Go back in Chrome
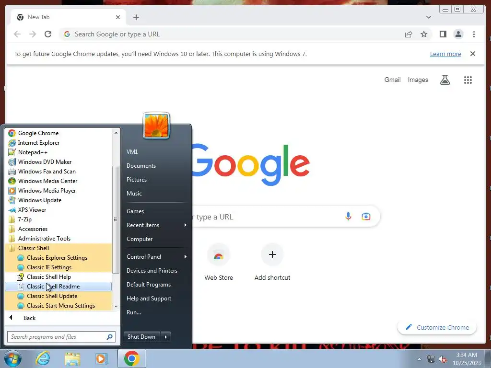The width and height of the screenshot is (491, 368). [17, 34]
